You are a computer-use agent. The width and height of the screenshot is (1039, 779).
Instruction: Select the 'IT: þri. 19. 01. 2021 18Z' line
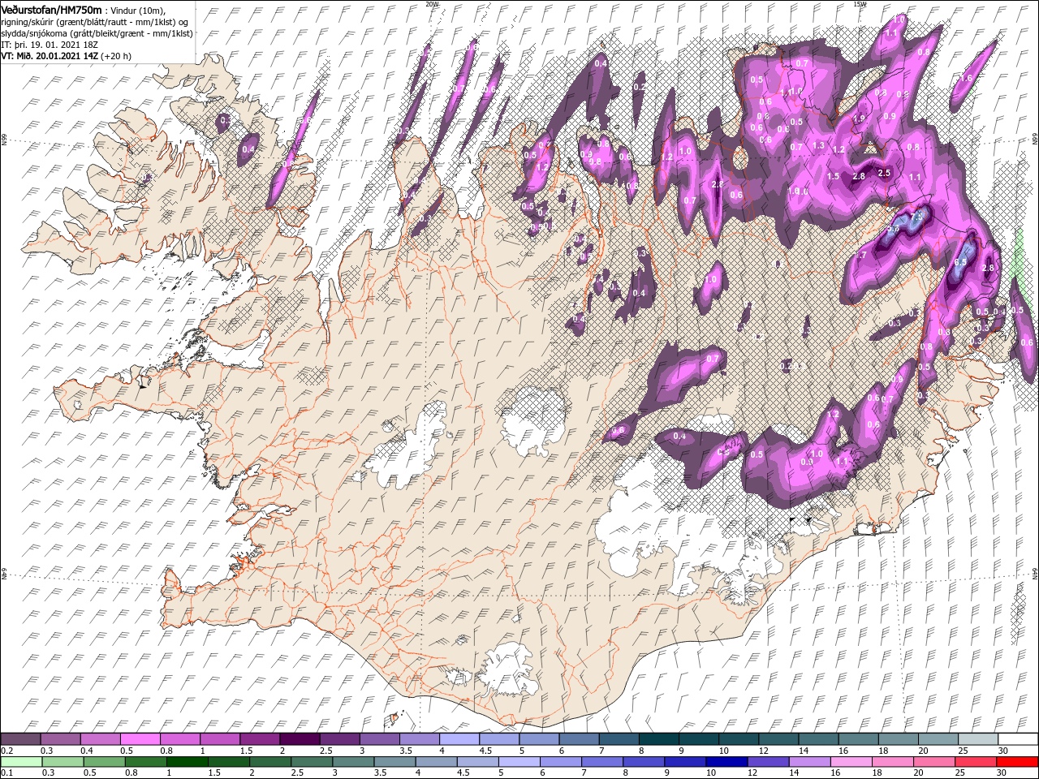(x=50, y=45)
